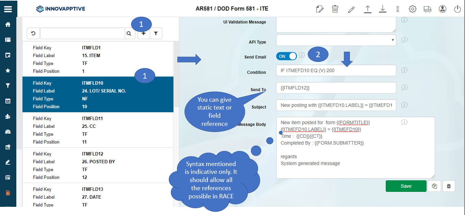Click the upload arrow icon
This screenshot has width=465, height=215.
(x=367, y=9)
